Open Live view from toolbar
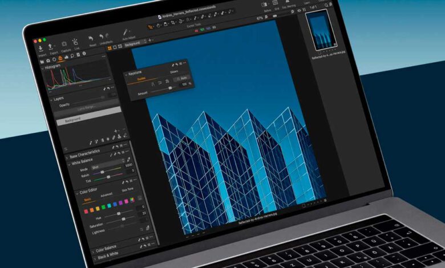Screen dimensions: 445x268 75,42
